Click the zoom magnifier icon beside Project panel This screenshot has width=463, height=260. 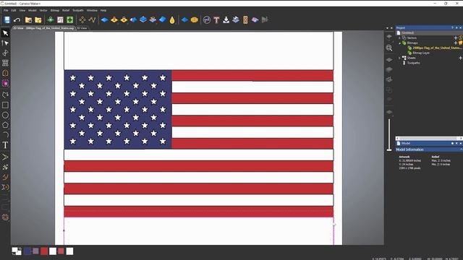(389, 48)
